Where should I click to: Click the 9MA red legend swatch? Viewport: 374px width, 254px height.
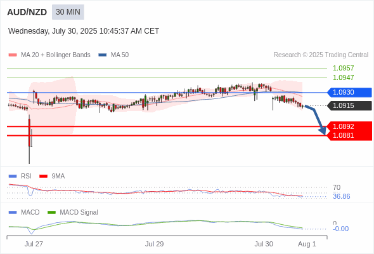[x=43, y=177]
